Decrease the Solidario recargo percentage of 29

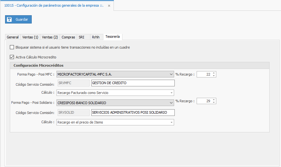point(214,103)
